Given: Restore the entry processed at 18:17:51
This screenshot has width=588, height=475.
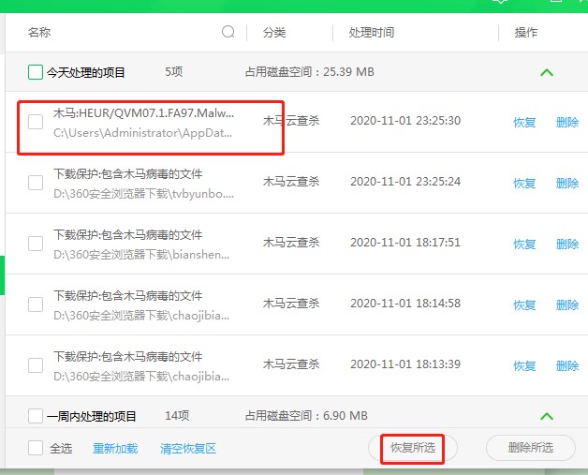Looking at the screenshot, I should (524, 244).
